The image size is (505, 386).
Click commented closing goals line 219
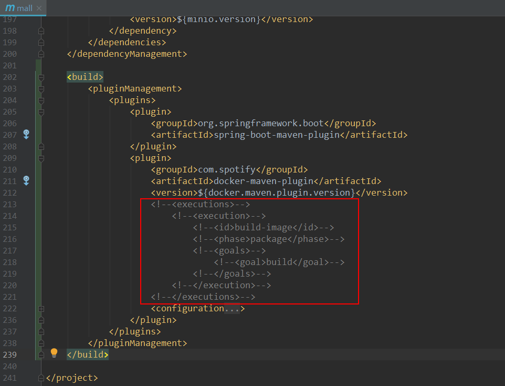[232, 273]
